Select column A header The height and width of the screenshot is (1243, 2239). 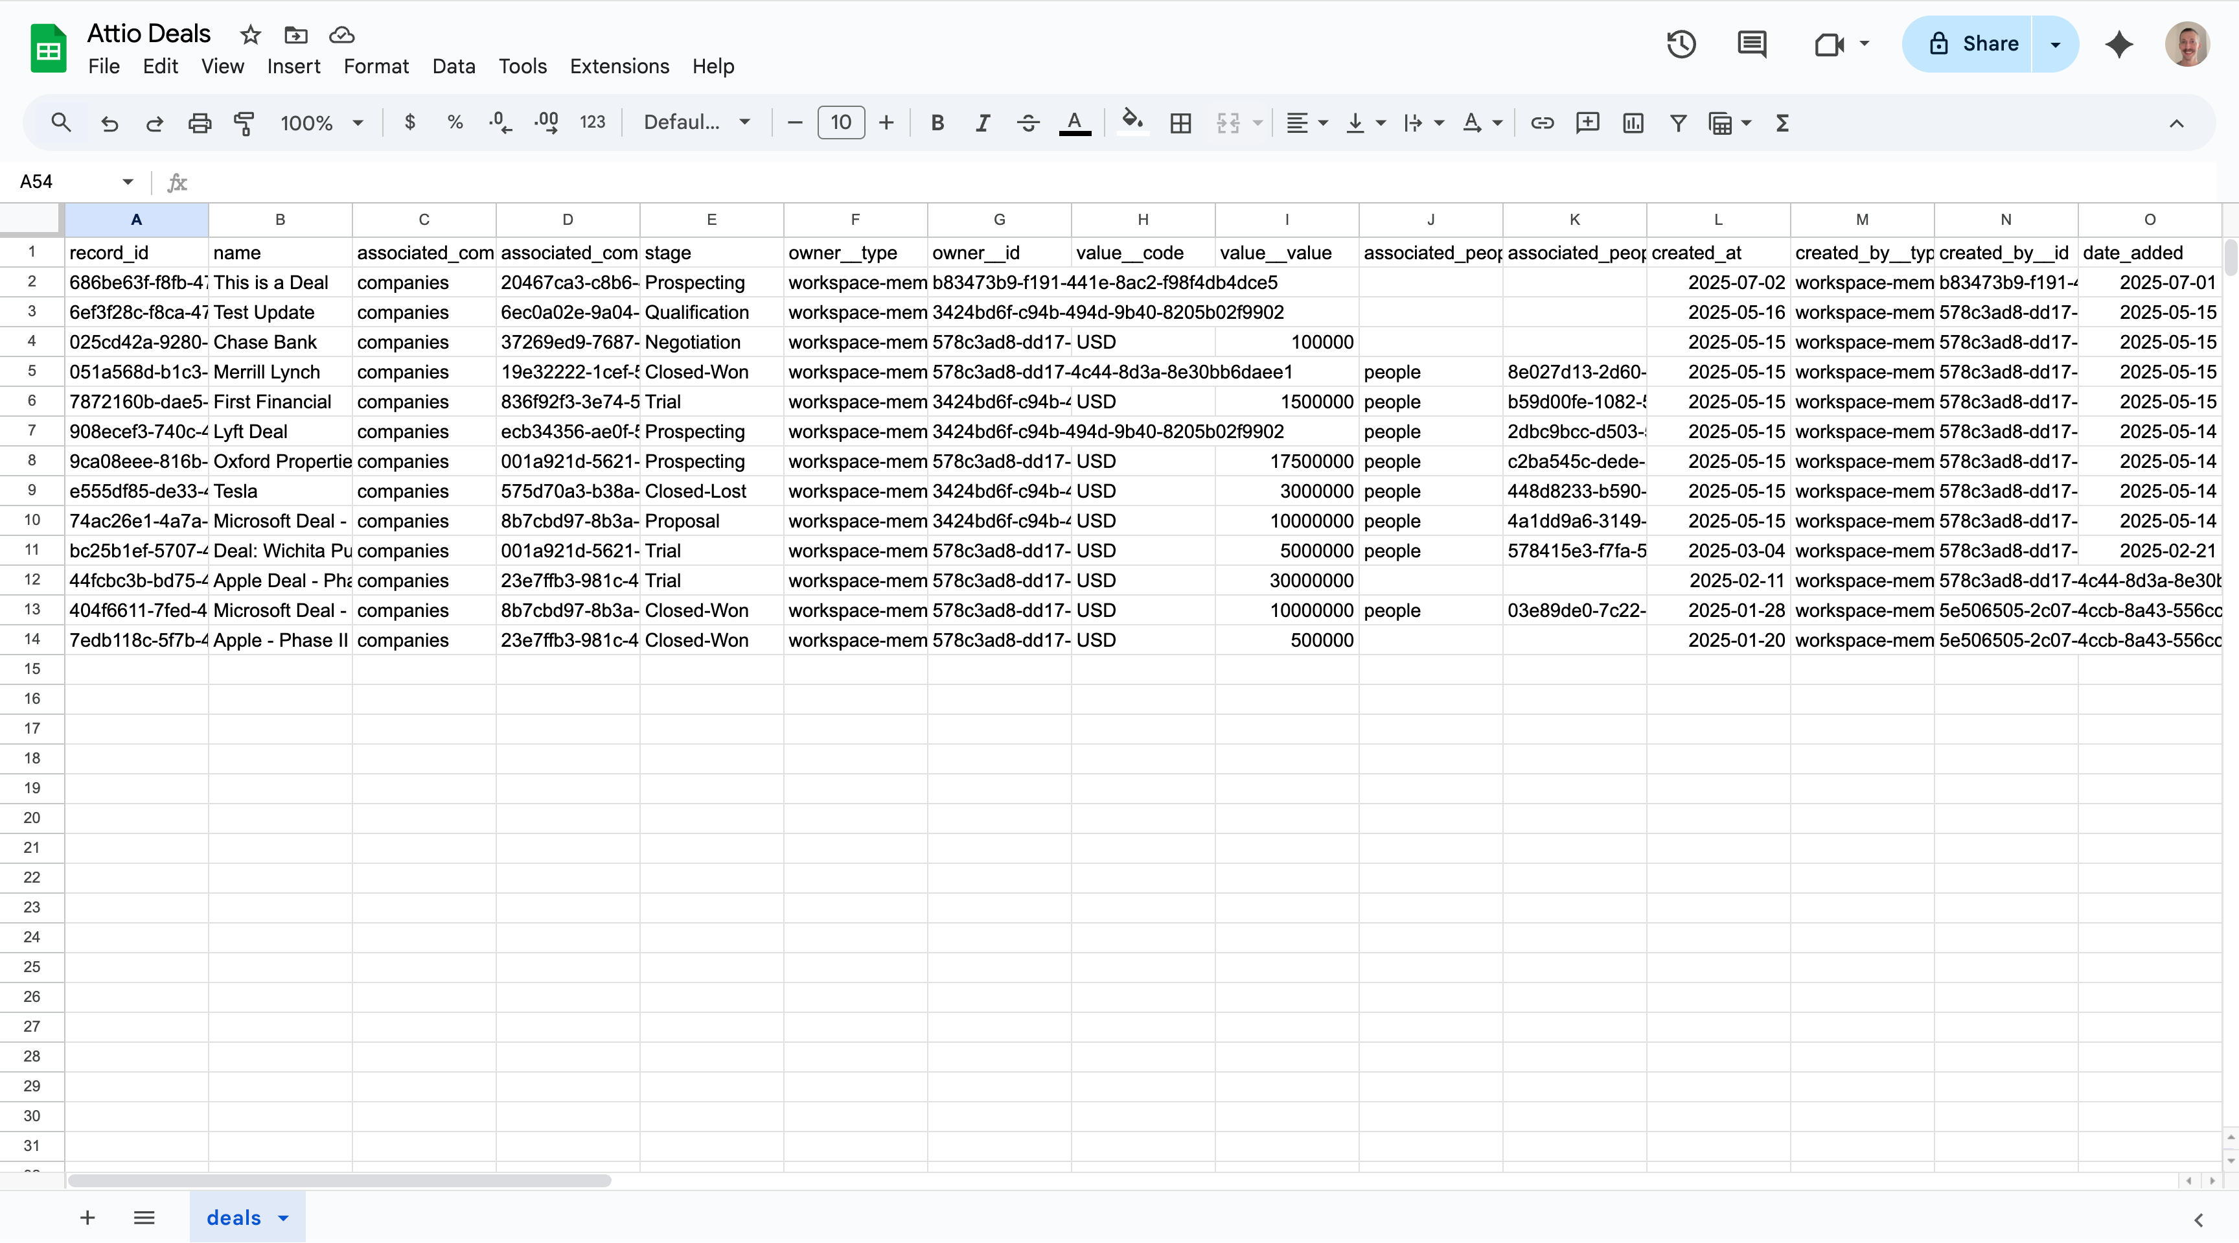point(137,220)
